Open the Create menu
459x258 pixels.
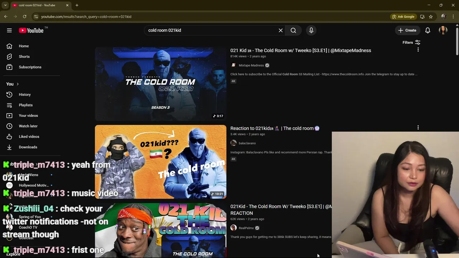click(x=407, y=30)
